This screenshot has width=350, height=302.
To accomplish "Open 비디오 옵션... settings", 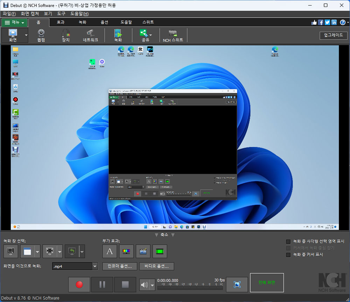I will [156, 266].
